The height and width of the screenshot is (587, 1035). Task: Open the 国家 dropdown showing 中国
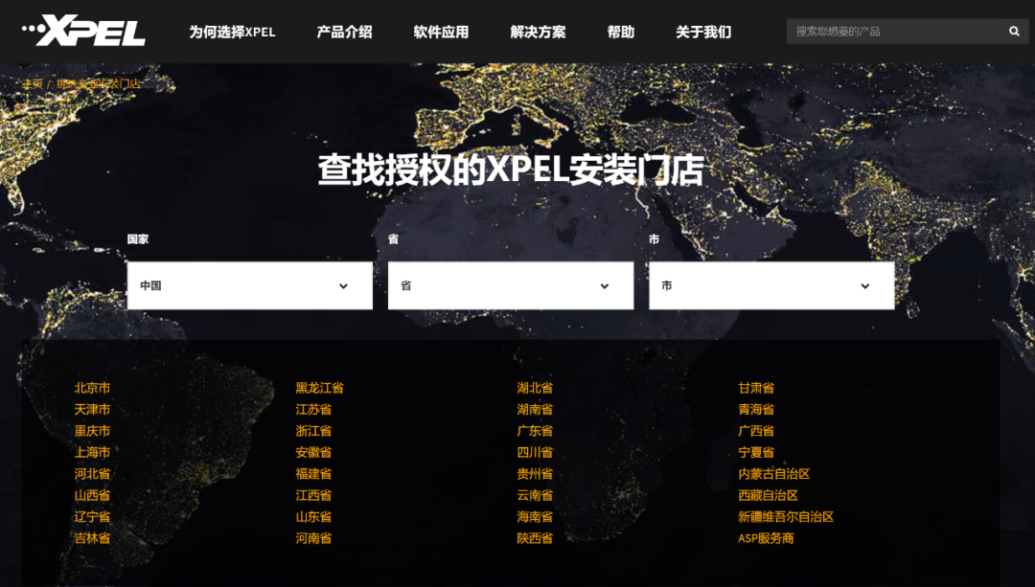click(x=249, y=285)
